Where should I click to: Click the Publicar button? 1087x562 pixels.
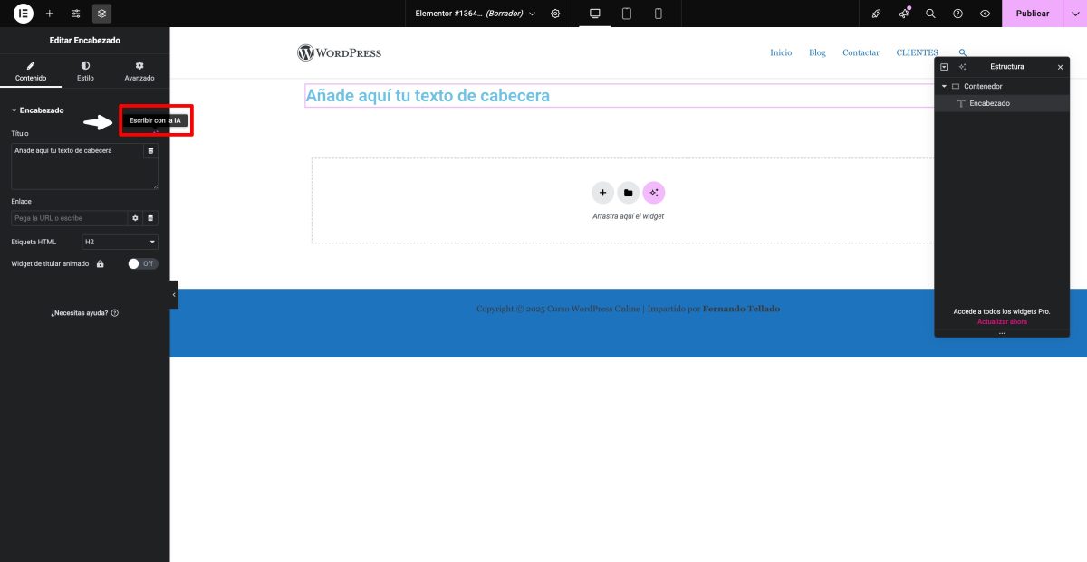1032,14
